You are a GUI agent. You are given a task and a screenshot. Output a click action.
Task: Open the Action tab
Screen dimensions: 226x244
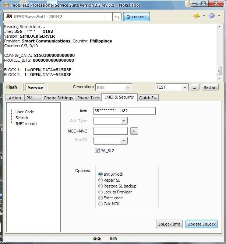click(x=15, y=98)
